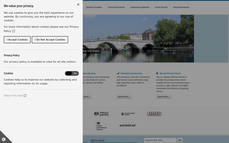Click Read more under Online Backup

pos(87,97)
